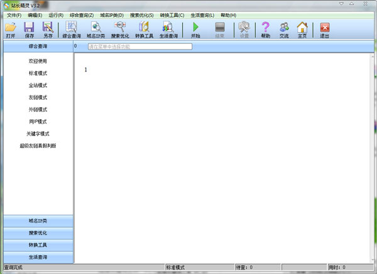Click the 打开 (Open) folder icon
This screenshot has width=377, height=274.
click(x=11, y=28)
